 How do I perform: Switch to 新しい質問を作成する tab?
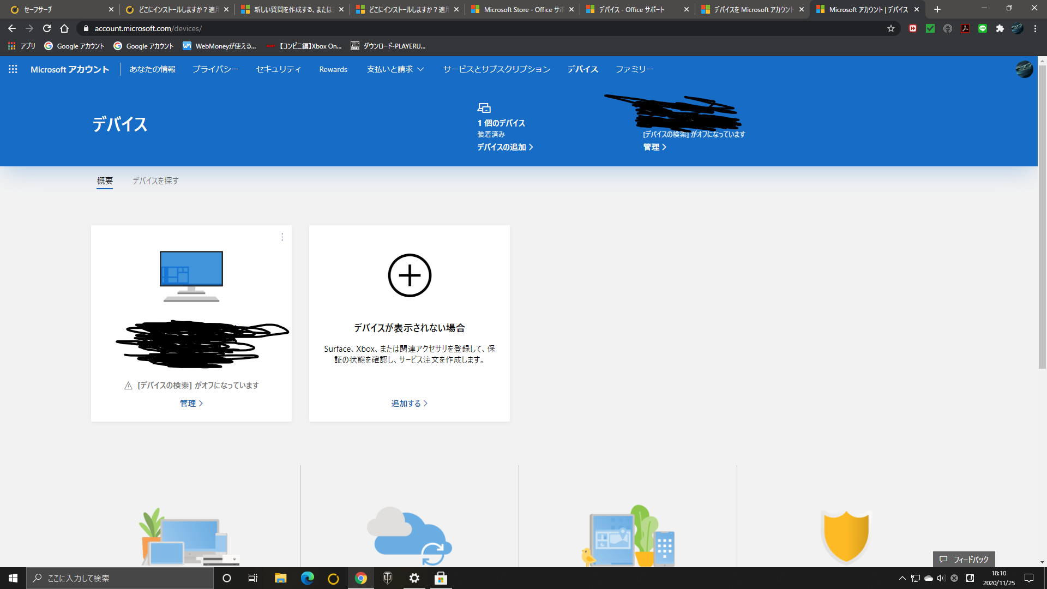point(292,9)
